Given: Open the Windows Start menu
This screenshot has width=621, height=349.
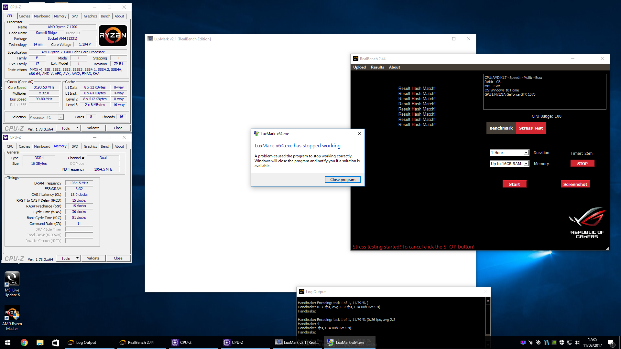Looking at the screenshot, I should click(8, 343).
